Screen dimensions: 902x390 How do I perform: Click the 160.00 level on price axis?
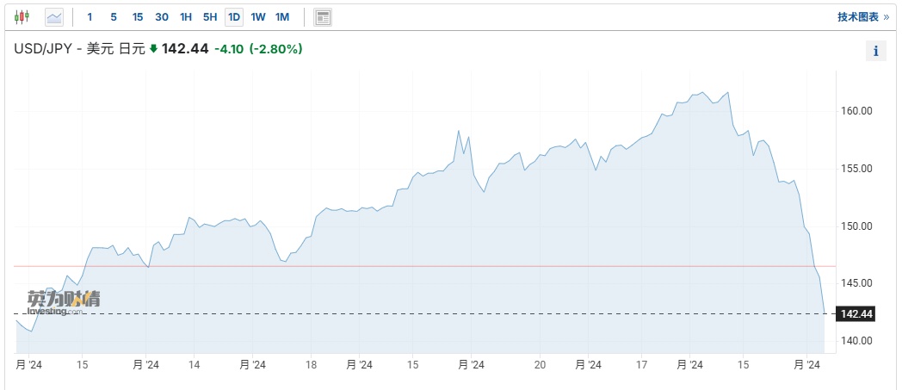coord(857,111)
